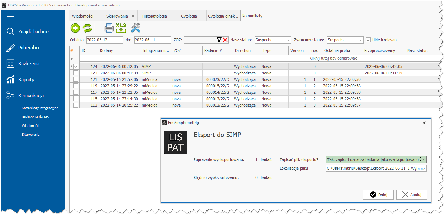Click the ZOZ filter funnel icon

click(x=219, y=40)
